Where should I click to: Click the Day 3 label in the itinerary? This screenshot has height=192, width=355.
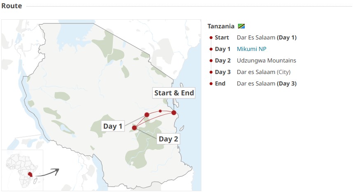point(223,72)
